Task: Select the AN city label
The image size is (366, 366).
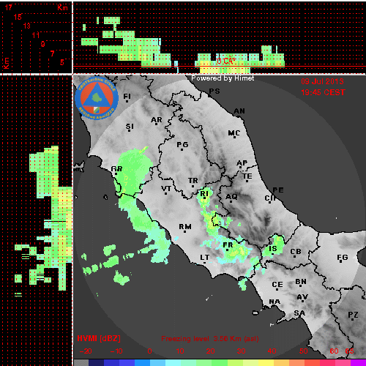Action: (239, 111)
